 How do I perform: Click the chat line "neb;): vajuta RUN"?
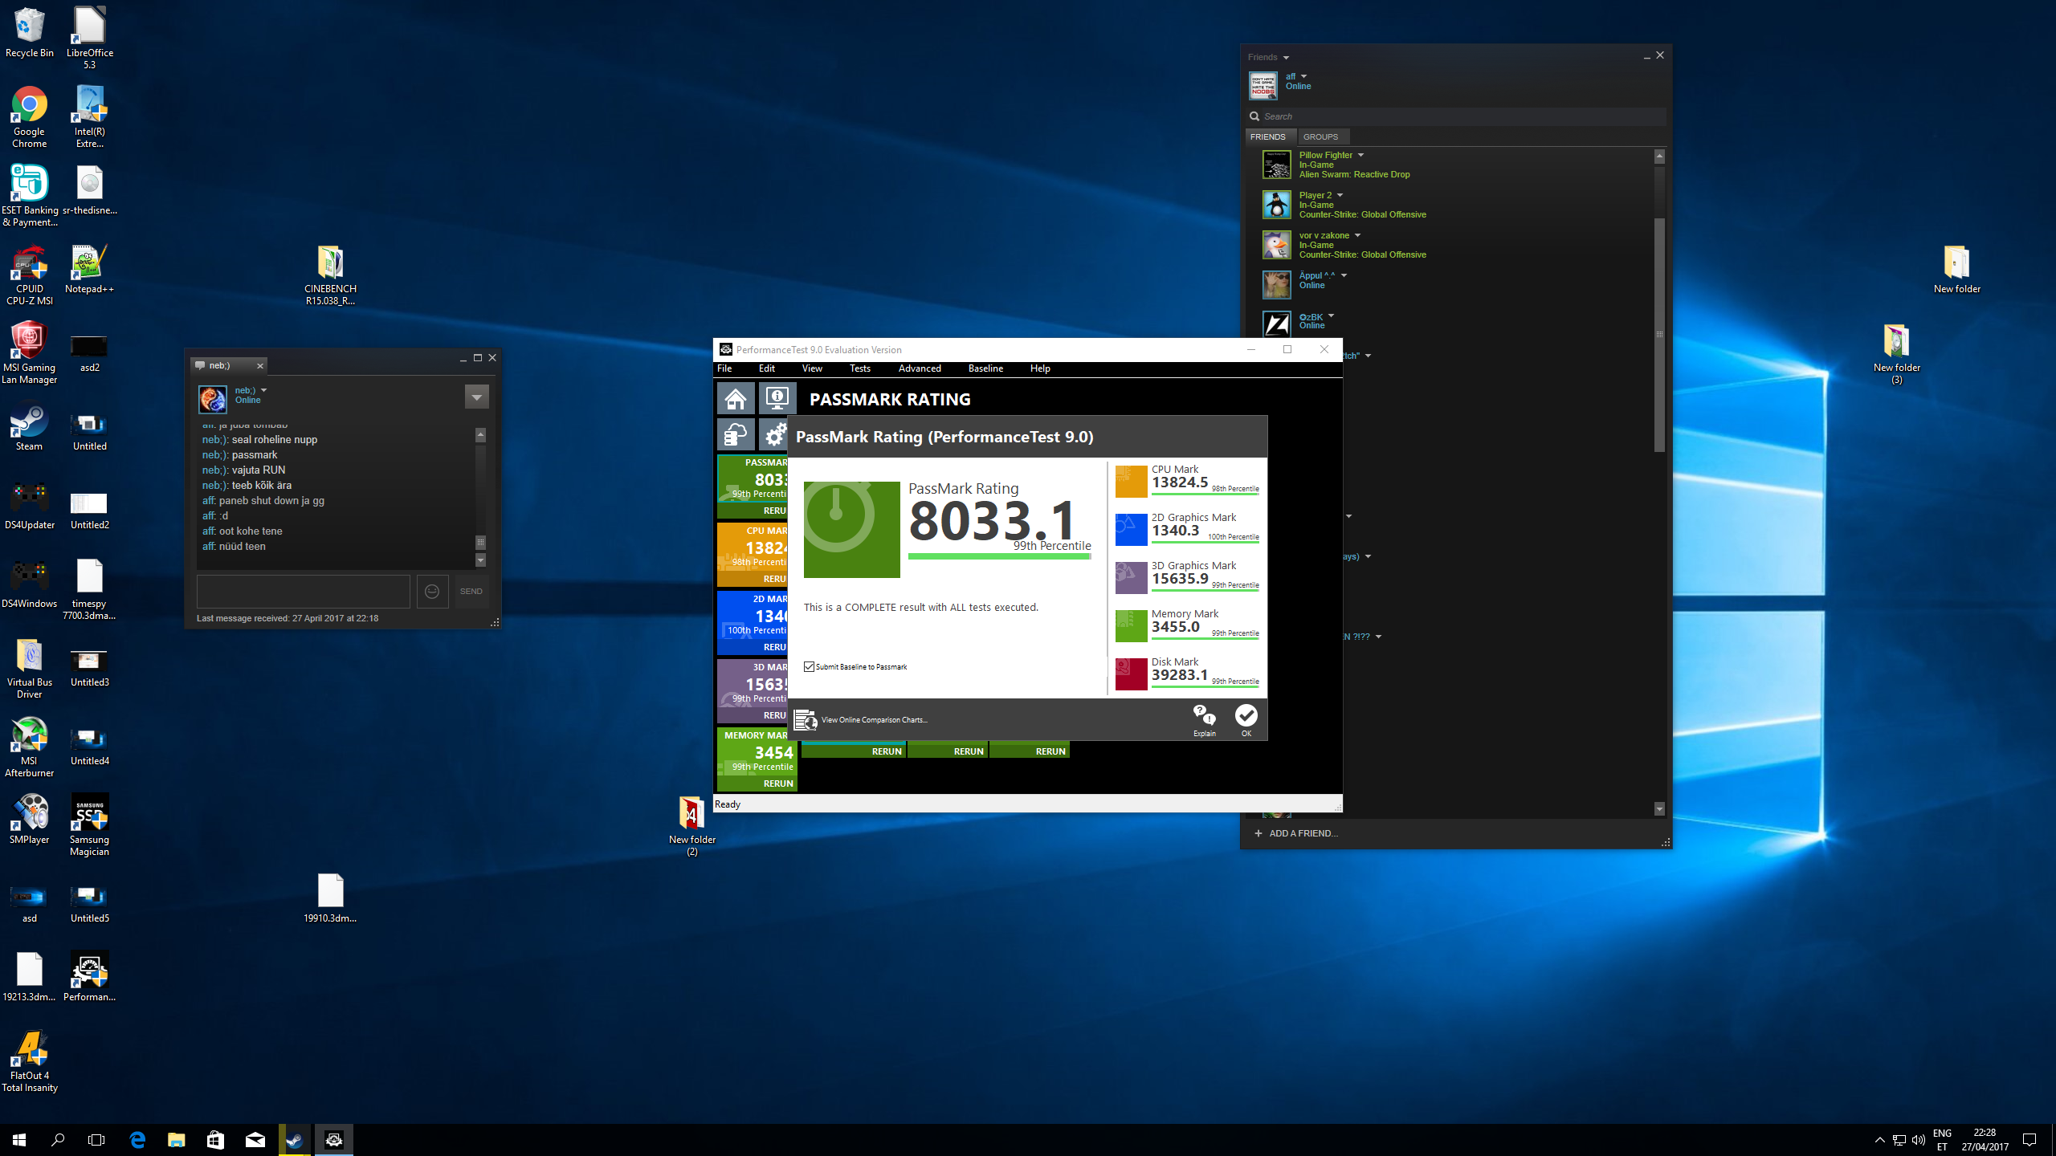point(243,470)
